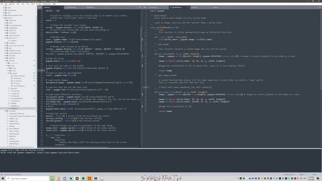Open the View menu
Viewport: 322px width, 181px height.
(23, 4)
